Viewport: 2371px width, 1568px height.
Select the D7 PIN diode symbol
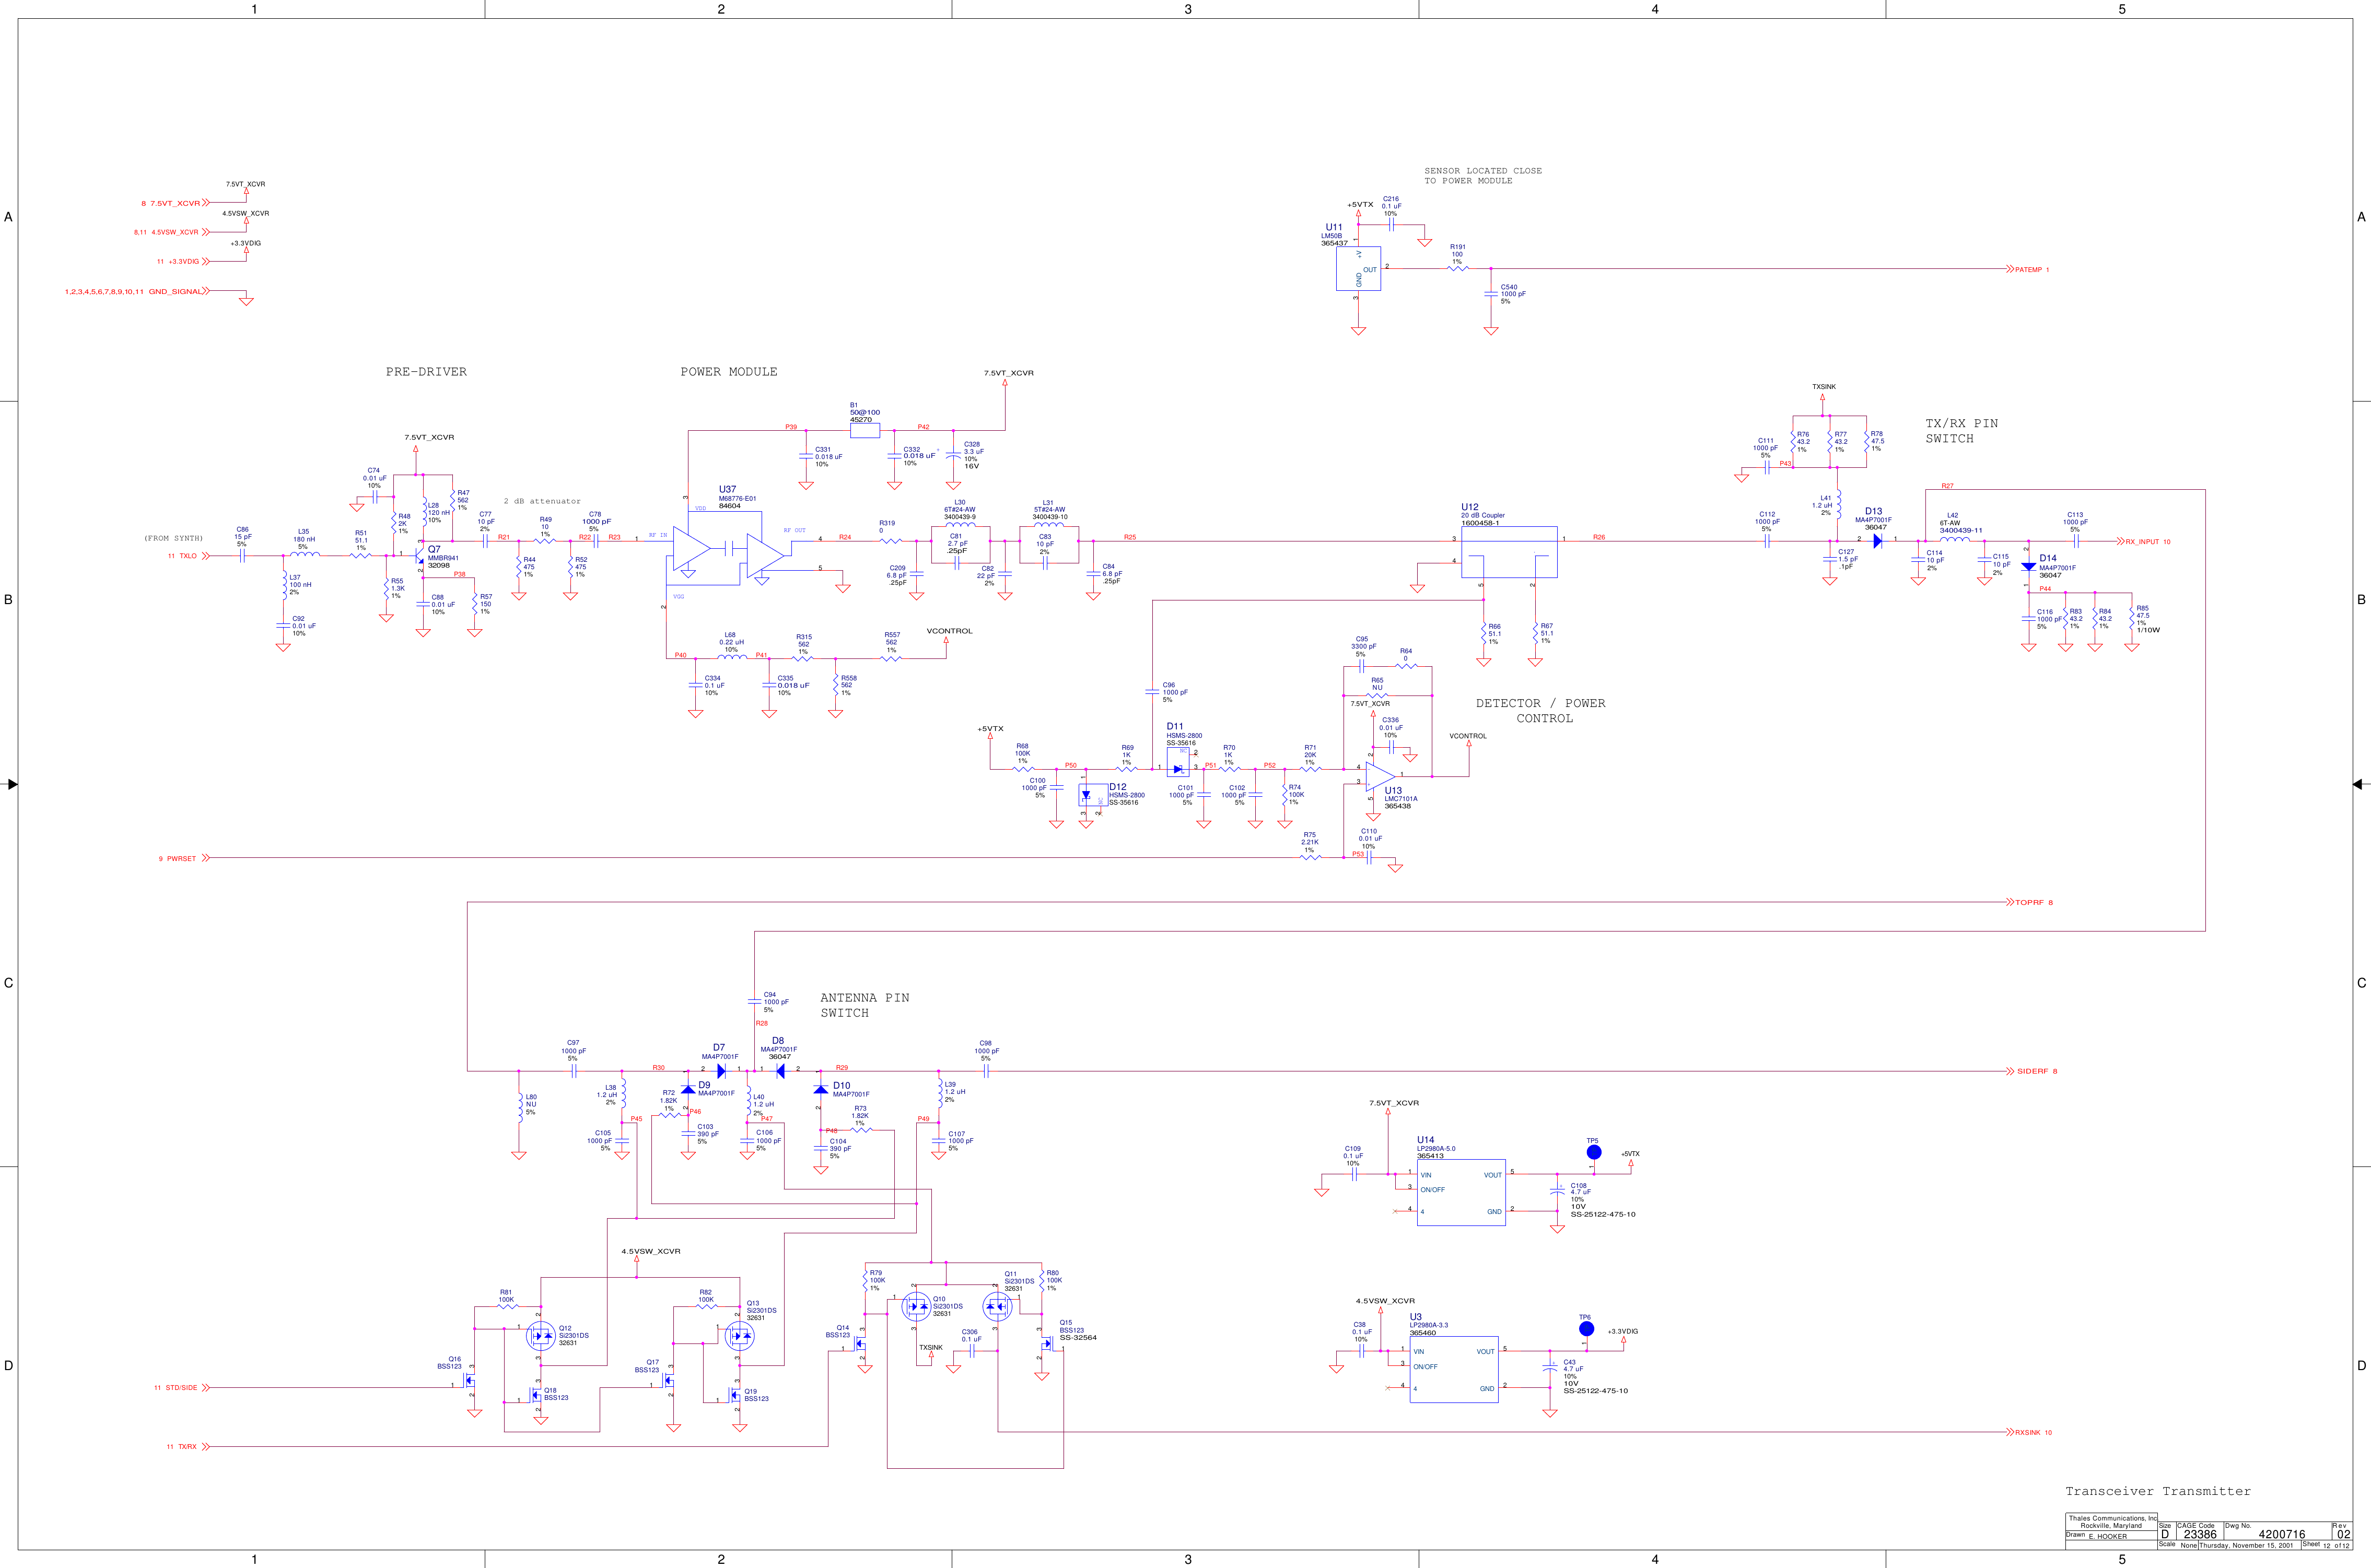pyautogui.click(x=721, y=1071)
